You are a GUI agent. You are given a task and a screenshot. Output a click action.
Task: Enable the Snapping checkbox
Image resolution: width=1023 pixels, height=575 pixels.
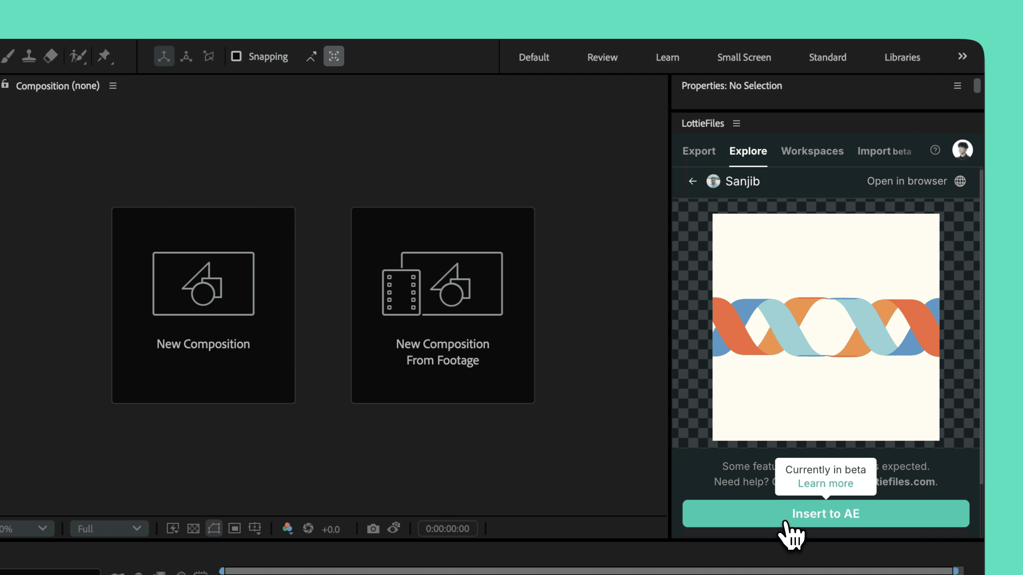point(236,56)
